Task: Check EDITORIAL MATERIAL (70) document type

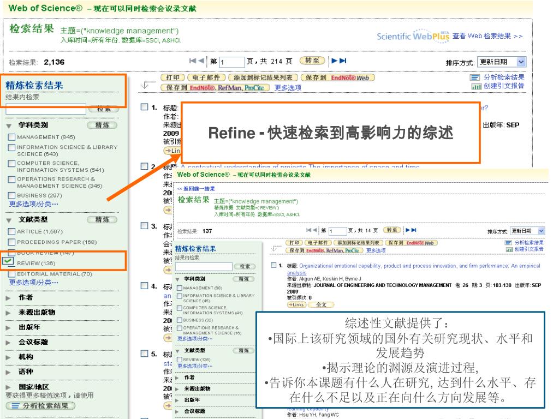Action: click(x=11, y=274)
